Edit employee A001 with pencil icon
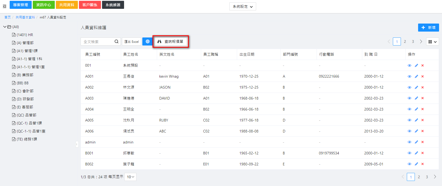This screenshot has width=442, height=186. point(416,76)
